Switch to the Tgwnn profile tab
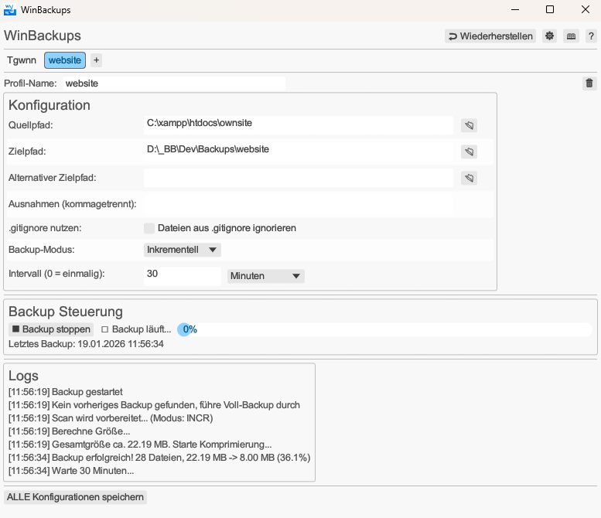This screenshot has height=518, width=601. (x=22, y=60)
